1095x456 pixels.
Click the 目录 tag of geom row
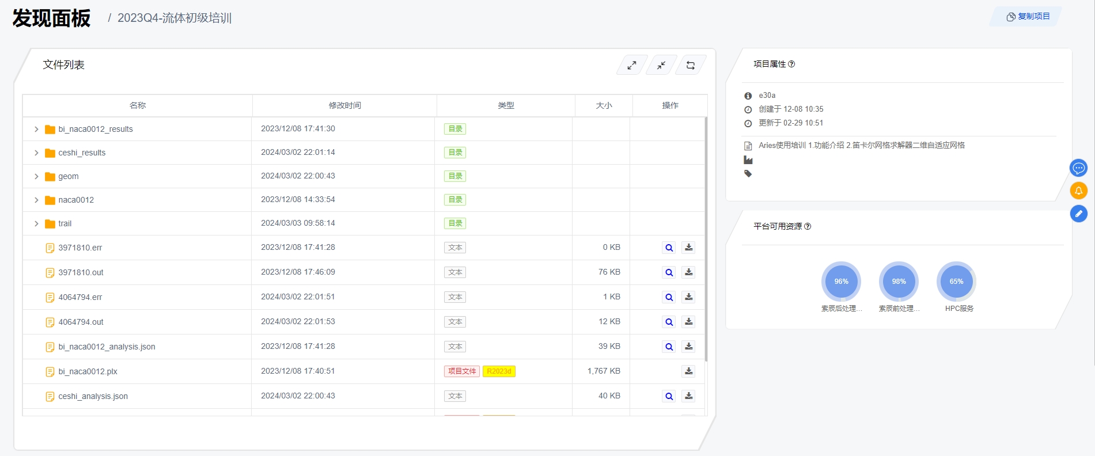pyautogui.click(x=455, y=176)
